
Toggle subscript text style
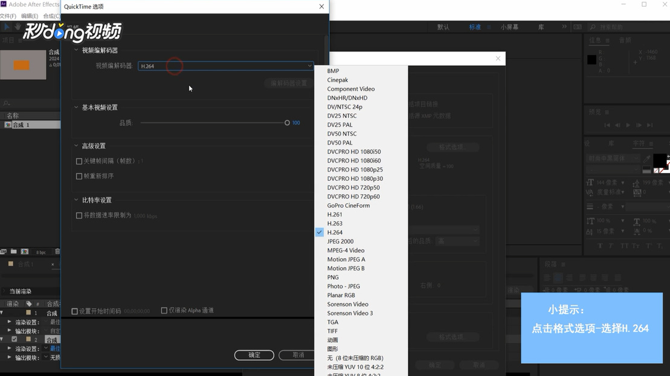pos(660,246)
